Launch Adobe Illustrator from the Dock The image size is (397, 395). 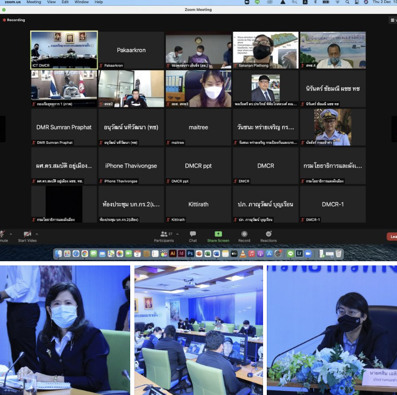point(173,254)
